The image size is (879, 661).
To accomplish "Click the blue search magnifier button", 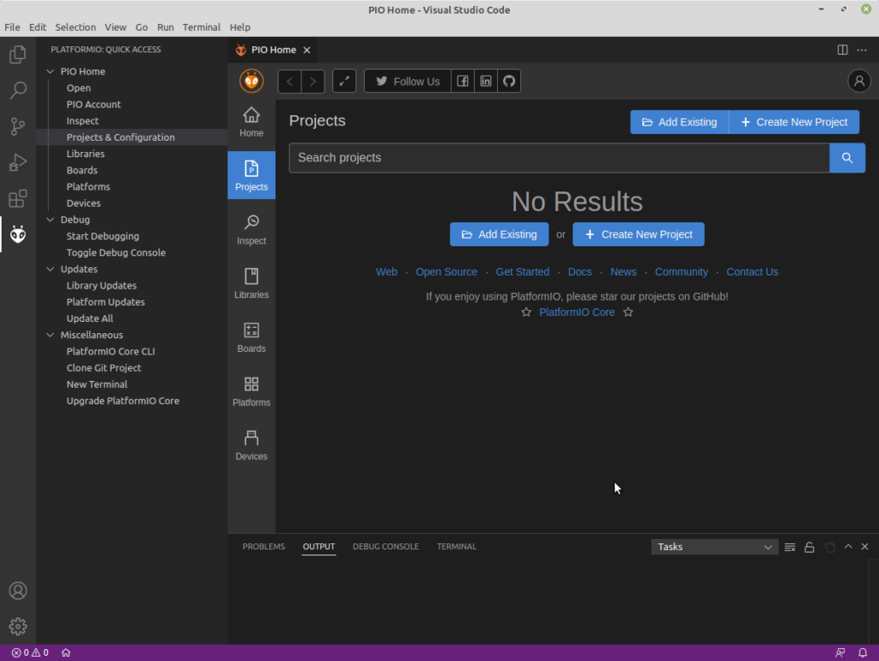I will point(847,158).
